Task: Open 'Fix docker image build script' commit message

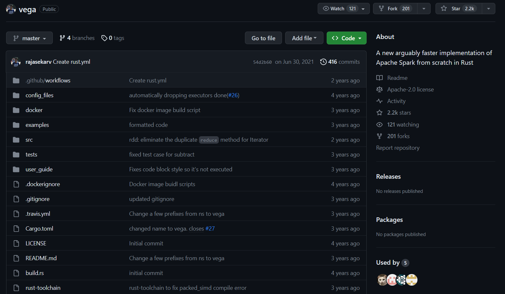Action: click(x=165, y=110)
